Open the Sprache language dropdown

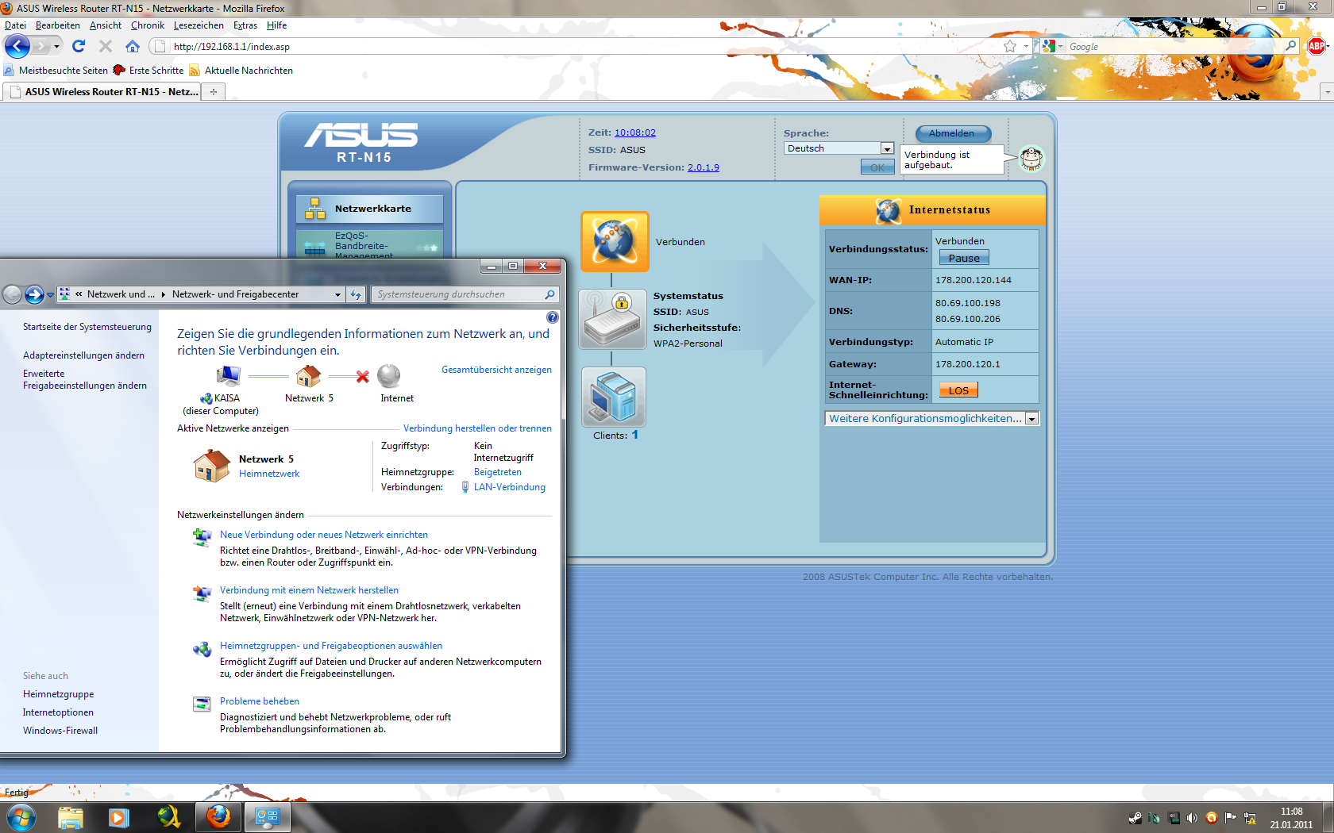tap(839, 148)
